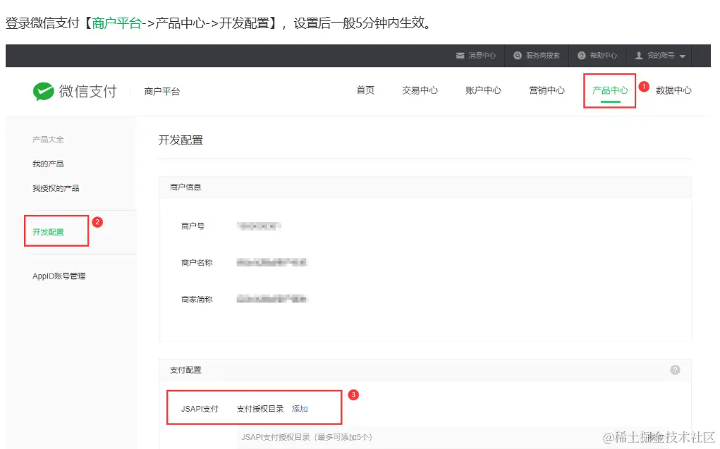Image resolution: width=720 pixels, height=449 pixels.
Task: Select 开发配置 in the sidebar
Action: point(48,232)
